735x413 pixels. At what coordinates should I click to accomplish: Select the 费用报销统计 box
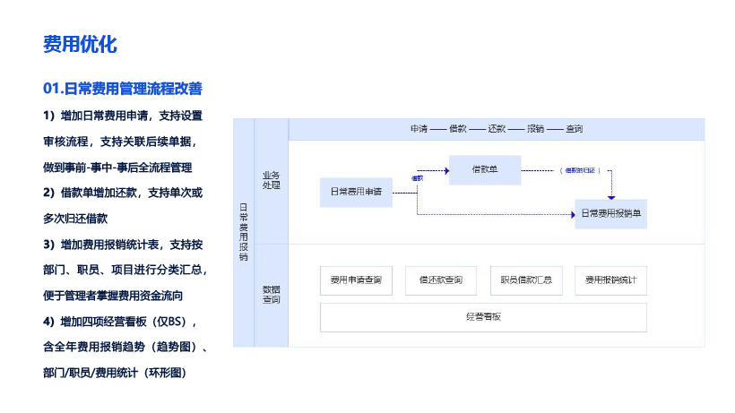[610, 280]
